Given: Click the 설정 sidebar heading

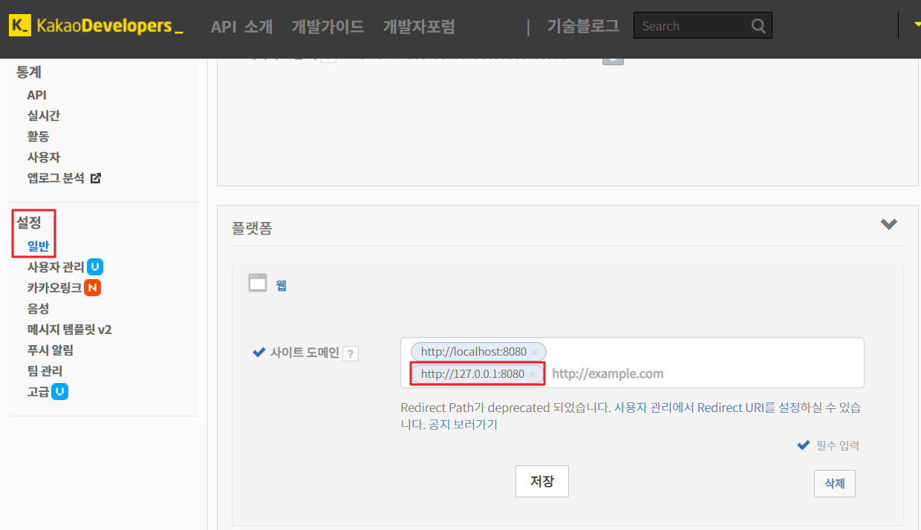Looking at the screenshot, I should pyautogui.click(x=29, y=221).
